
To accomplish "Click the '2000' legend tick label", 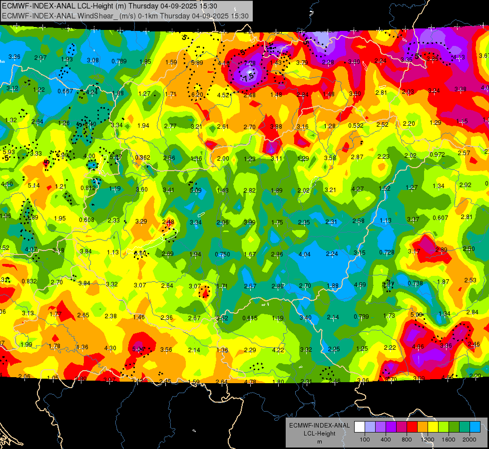I will click(470, 440).
